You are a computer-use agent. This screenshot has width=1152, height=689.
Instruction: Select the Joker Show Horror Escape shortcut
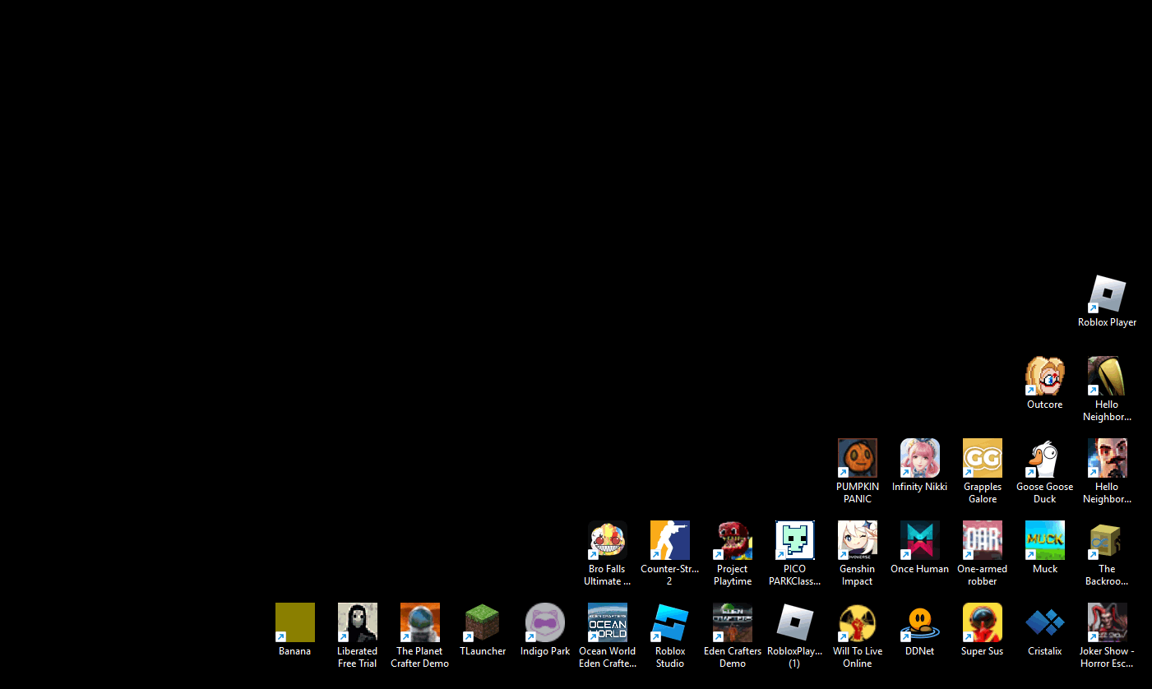pos(1107,622)
